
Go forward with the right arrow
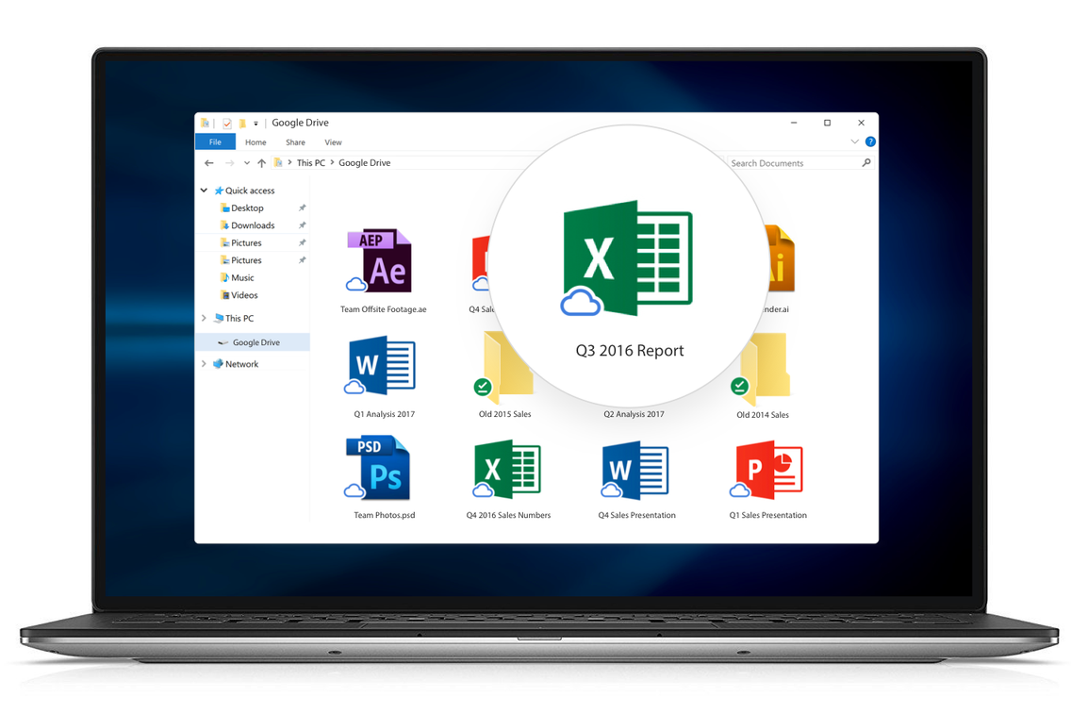[x=229, y=162]
